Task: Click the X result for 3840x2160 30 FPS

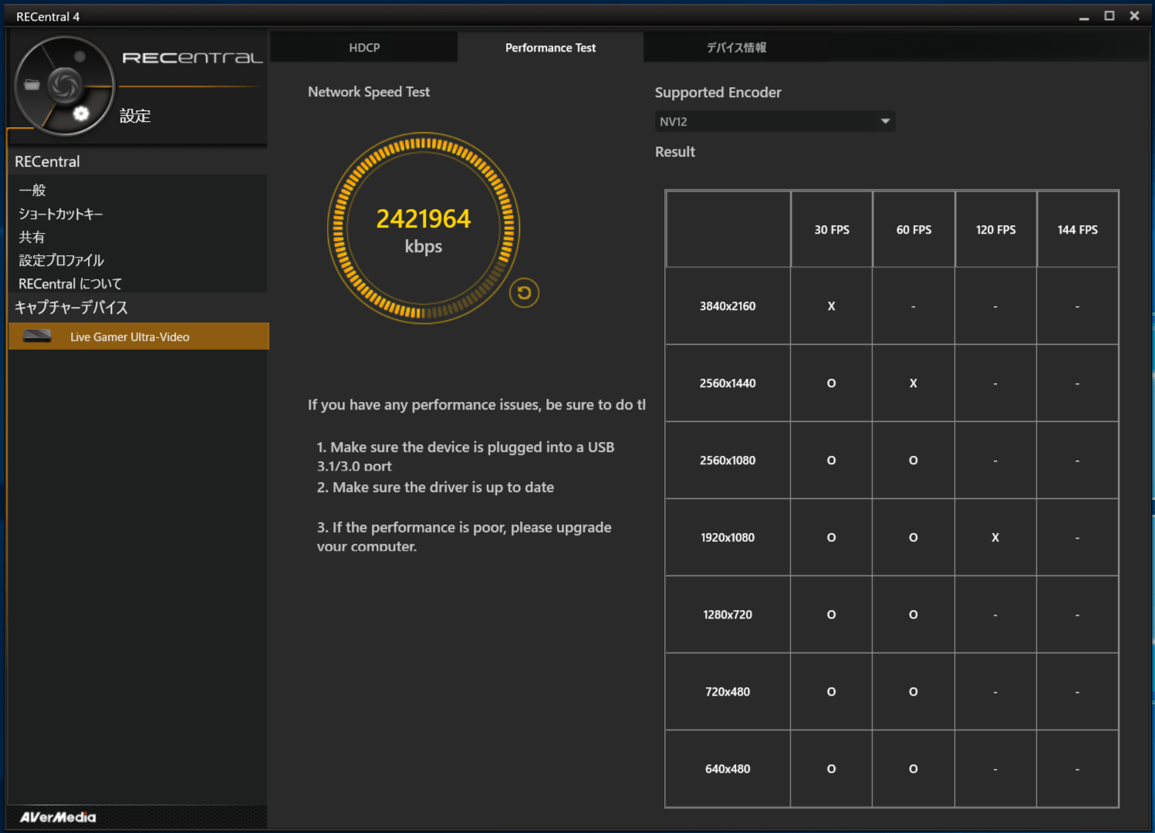Action: coord(831,306)
